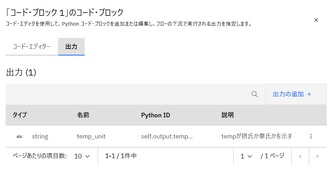This screenshot has width=332, height=176.
Task: Click the self.output.temp... Python ID cell
Action: pos(167,136)
